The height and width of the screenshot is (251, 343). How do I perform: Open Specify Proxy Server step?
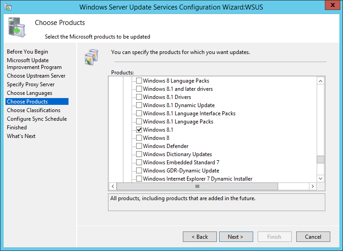(x=31, y=84)
